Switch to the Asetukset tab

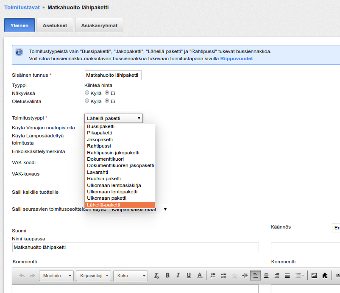pos(55,25)
